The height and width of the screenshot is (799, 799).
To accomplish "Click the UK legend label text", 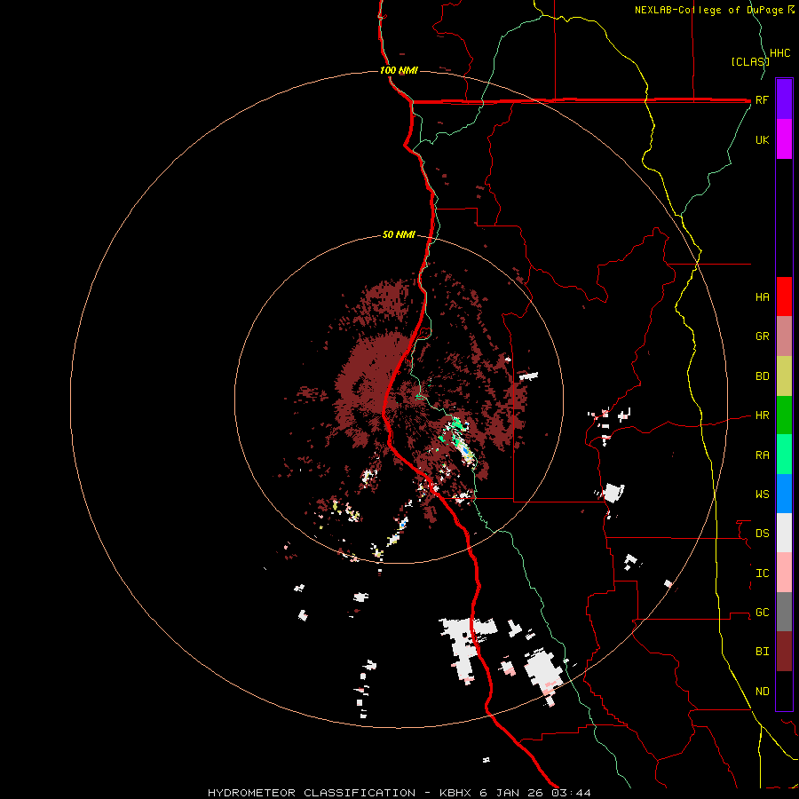I will (762, 139).
